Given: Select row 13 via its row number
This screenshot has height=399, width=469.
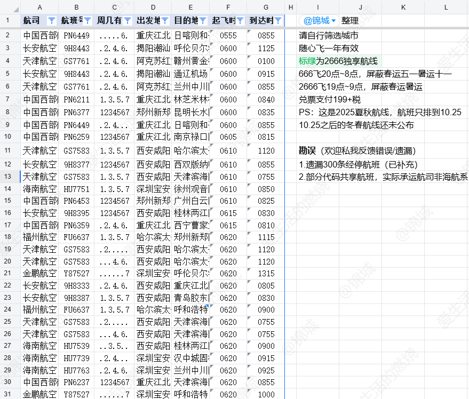Looking at the screenshot, I should 7,177.
